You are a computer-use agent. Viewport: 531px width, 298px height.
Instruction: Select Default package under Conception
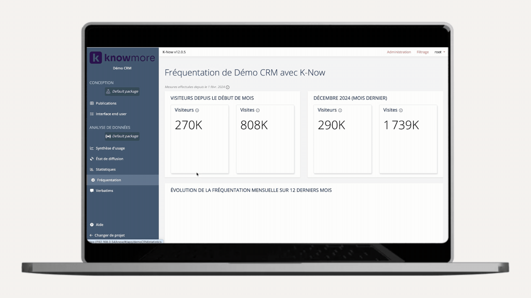click(122, 91)
